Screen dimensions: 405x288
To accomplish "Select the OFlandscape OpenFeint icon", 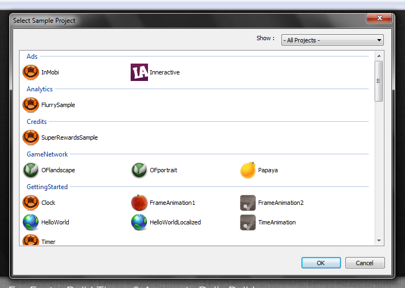I will 31,170.
